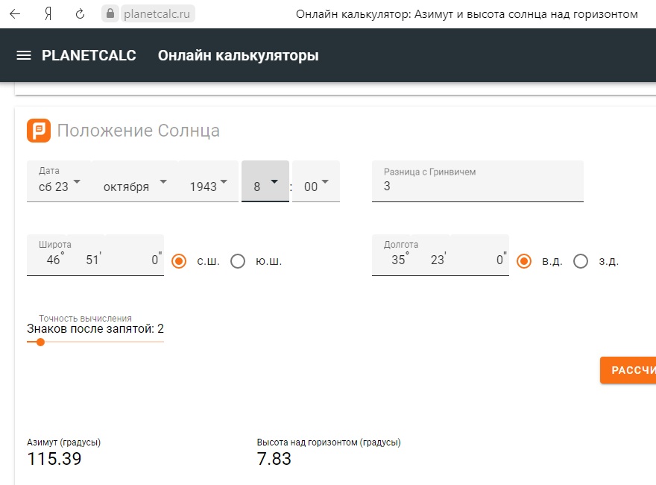The width and height of the screenshot is (656, 485).
Task: Reload the page with the refresh icon
Action: click(80, 14)
